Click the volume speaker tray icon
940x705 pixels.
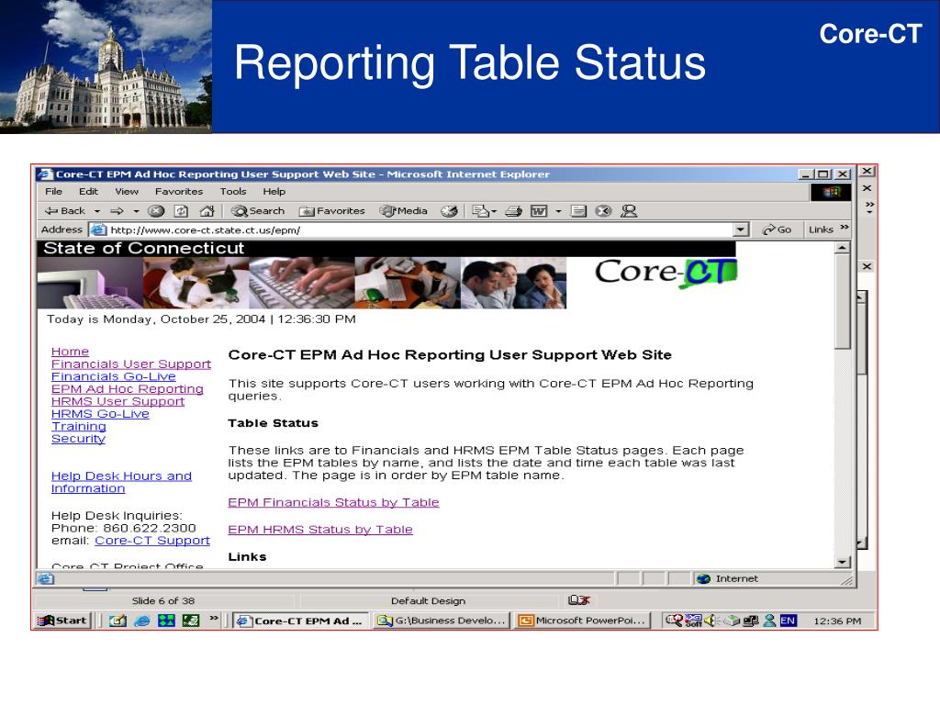point(711,621)
